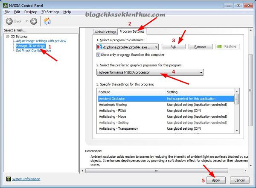Click main panel vertical scroll up arrow
This screenshot has height=188, width=256.
click(x=250, y=30)
